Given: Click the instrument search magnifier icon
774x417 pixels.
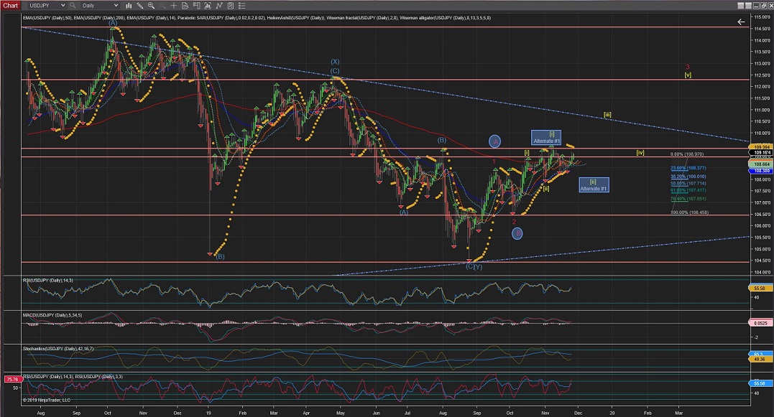Looking at the screenshot, I should click(x=73, y=5).
